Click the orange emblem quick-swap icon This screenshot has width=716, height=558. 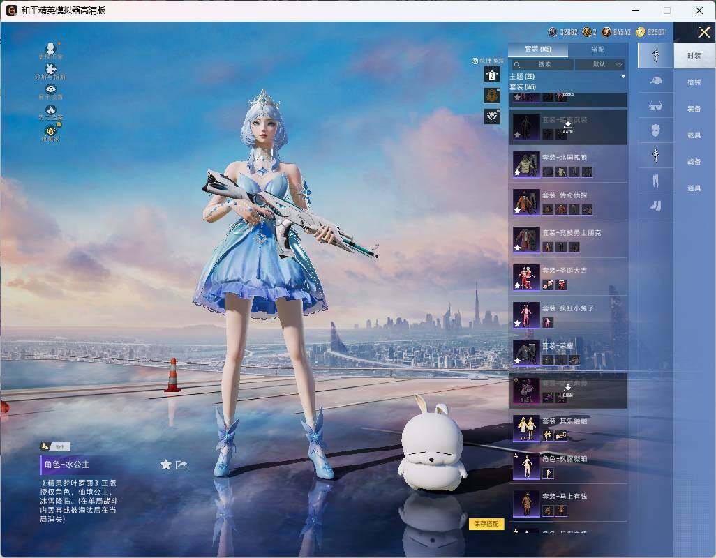coord(492,96)
